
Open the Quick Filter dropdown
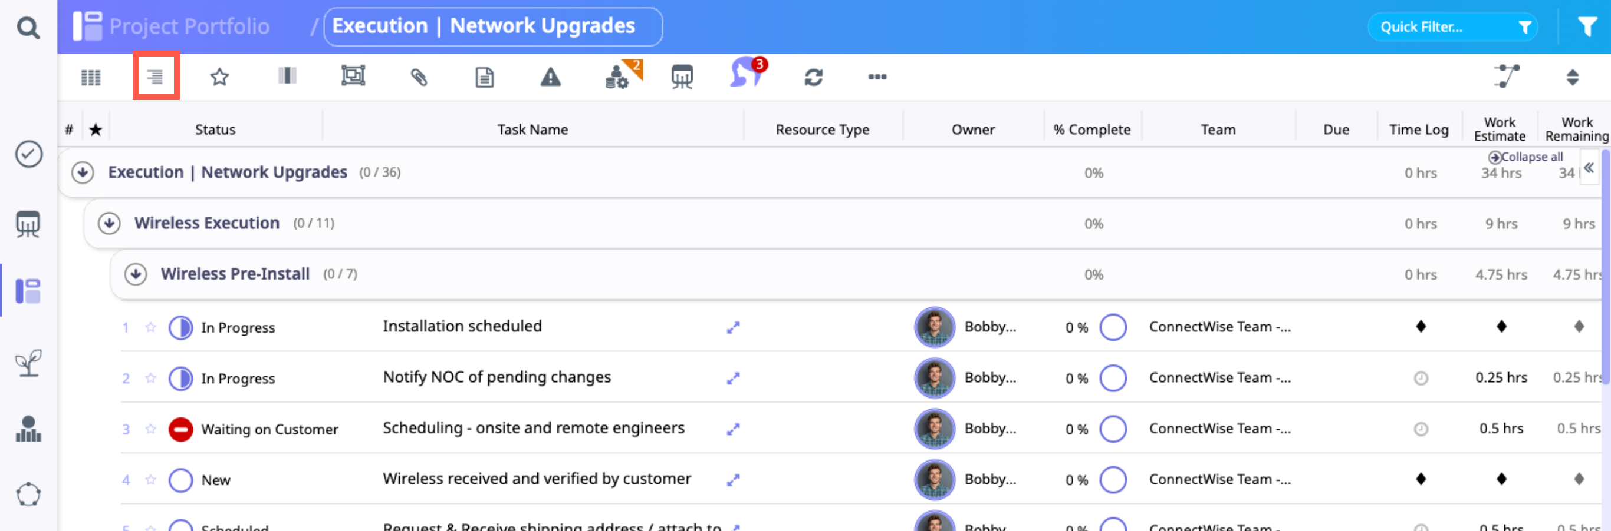(1452, 27)
